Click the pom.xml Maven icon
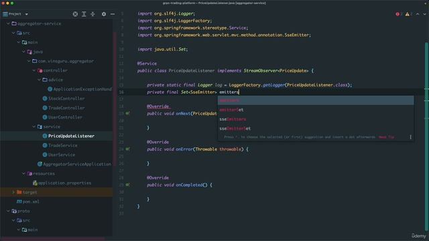Screen dimensions: 429x241 pyautogui.click(x=19, y=202)
